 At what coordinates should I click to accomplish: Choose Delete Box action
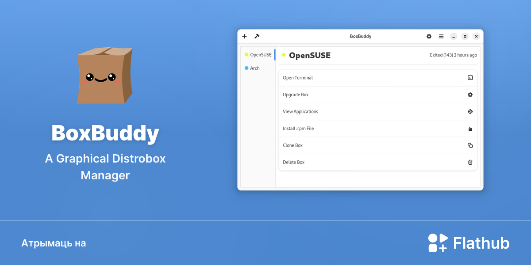tap(378, 162)
